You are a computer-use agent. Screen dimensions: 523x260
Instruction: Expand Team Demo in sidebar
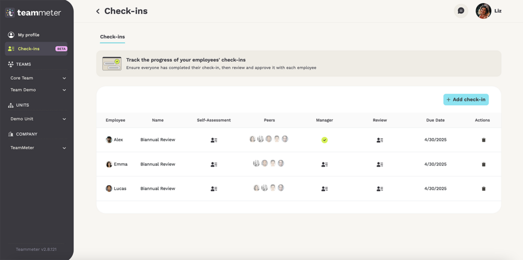(x=64, y=90)
